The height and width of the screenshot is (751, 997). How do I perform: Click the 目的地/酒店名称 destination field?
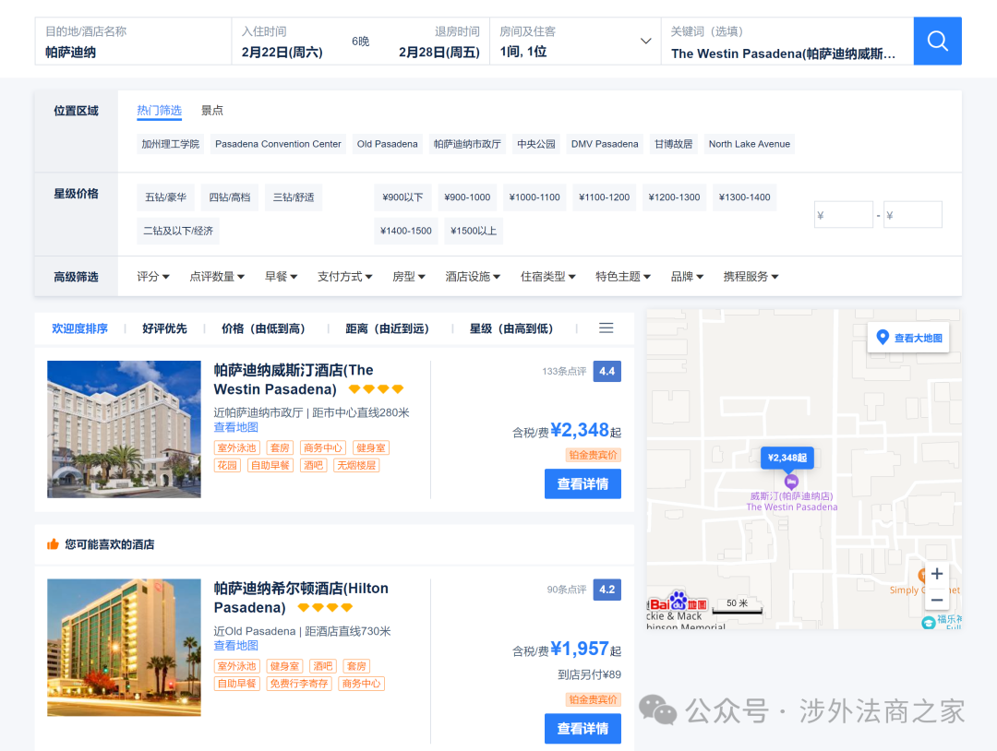pyautogui.click(x=133, y=42)
